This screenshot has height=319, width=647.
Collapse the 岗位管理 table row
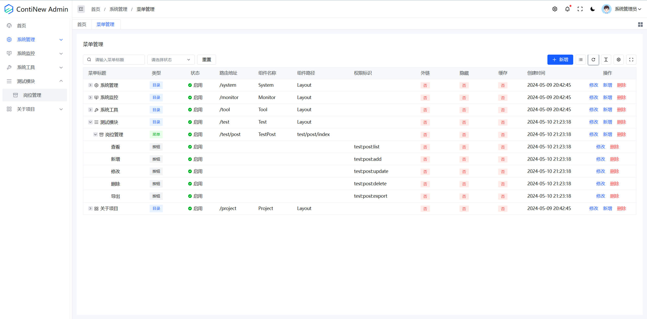click(x=95, y=134)
